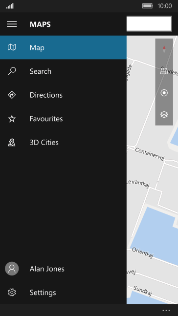The image size is (178, 316).
Task: Open Favourites list
Action: click(63, 119)
